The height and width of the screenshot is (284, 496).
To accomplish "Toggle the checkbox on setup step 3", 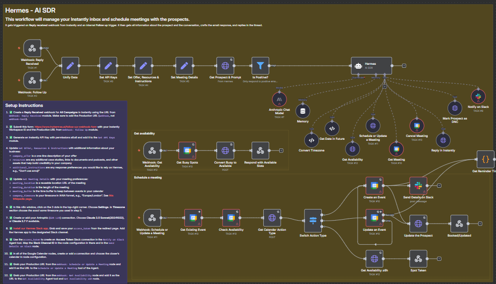I will tap(12, 138).
